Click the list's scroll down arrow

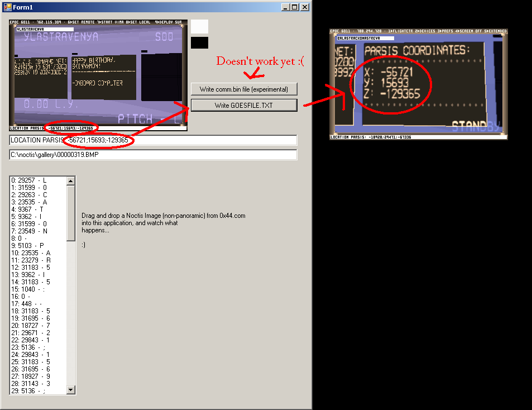(71, 390)
